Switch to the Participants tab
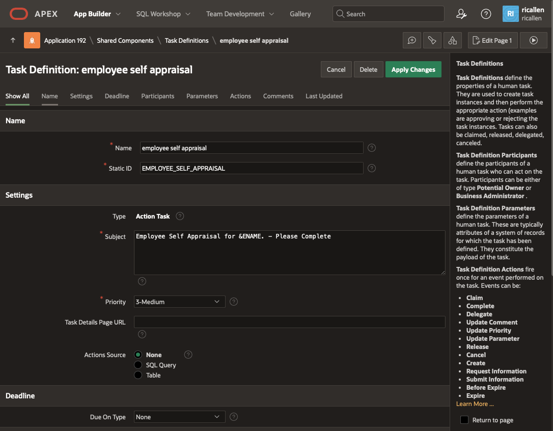The width and height of the screenshot is (553, 431). click(x=157, y=96)
